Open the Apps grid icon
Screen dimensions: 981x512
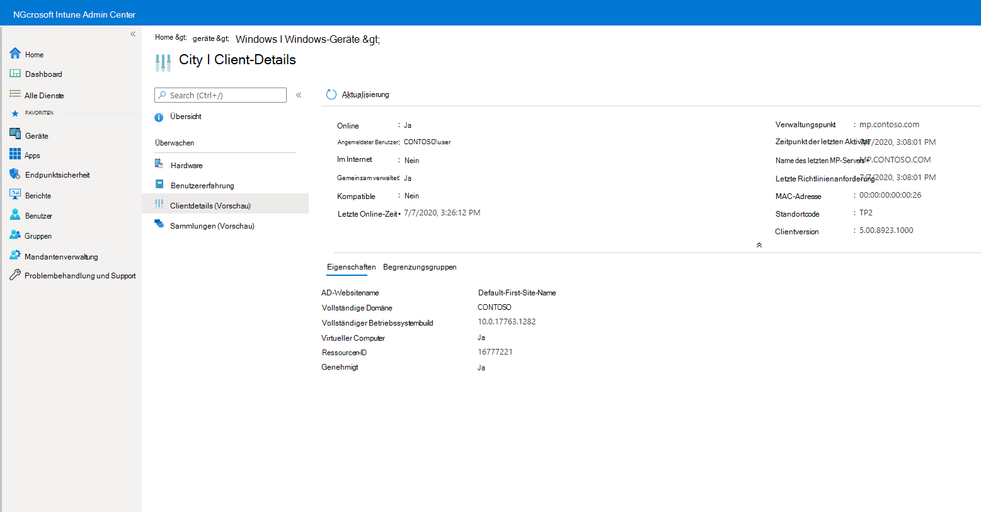[15, 154]
